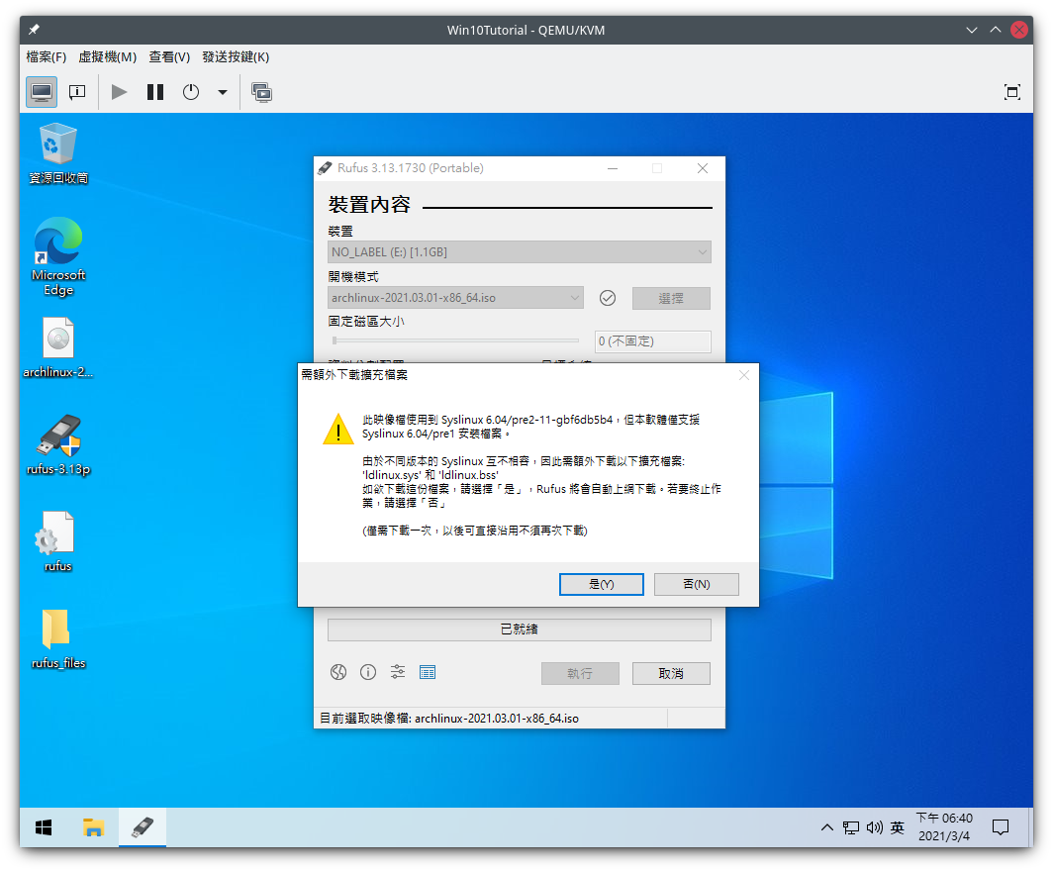
Task: Open the Rufus about info icon
Action: (368, 672)
